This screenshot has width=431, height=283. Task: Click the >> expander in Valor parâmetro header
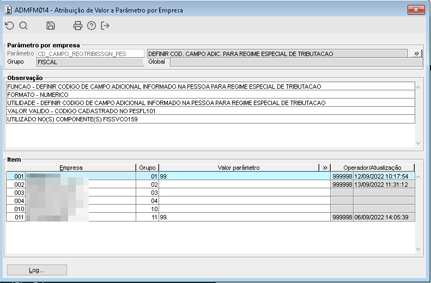pyautogui.click(x=325, y=168)
